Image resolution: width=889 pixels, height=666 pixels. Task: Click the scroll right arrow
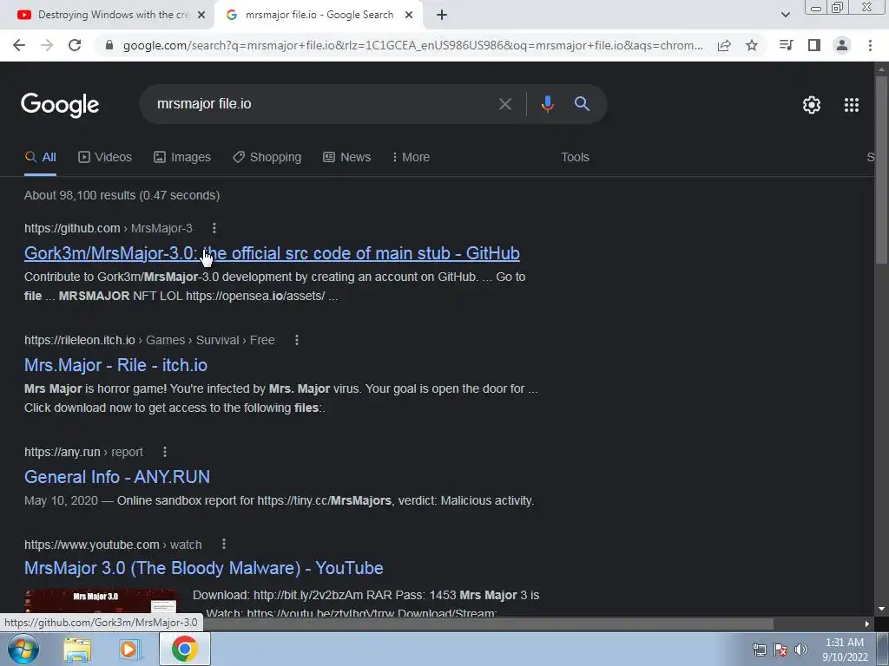click(x=866, y=624)
